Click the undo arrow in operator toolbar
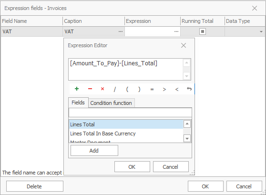266x195 pixels. [189, 89]
